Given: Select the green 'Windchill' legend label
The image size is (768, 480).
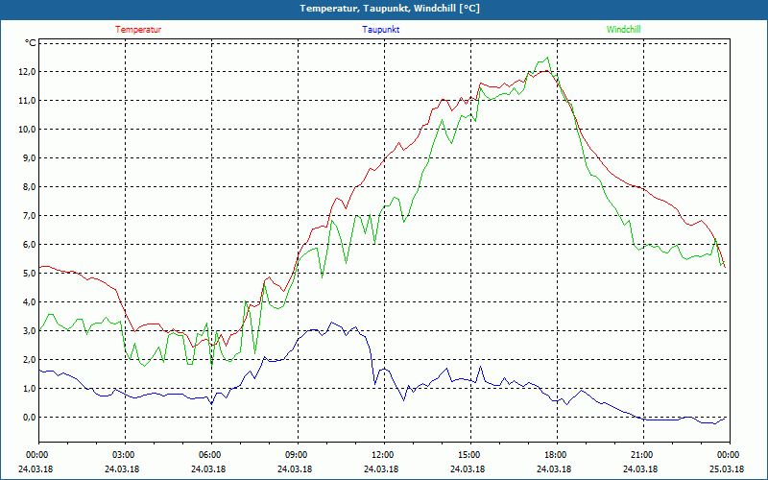Looking at the screenshot, I should click(x=623, y=30).
